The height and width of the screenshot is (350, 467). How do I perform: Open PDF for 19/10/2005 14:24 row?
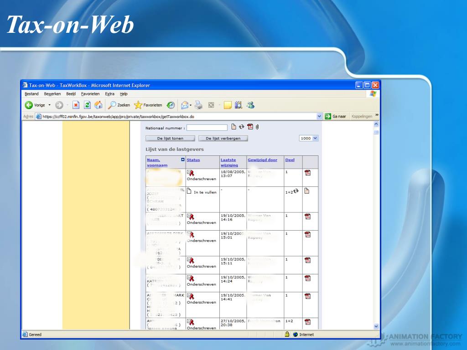(308, 278)
